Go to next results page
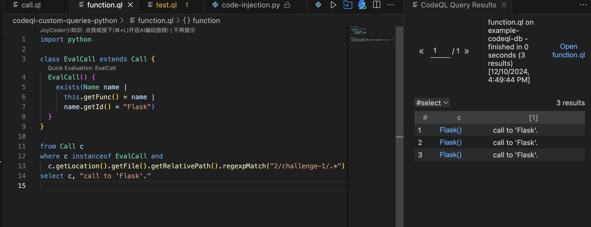Viewport: 591px width, 227px height. pos(466,51)
